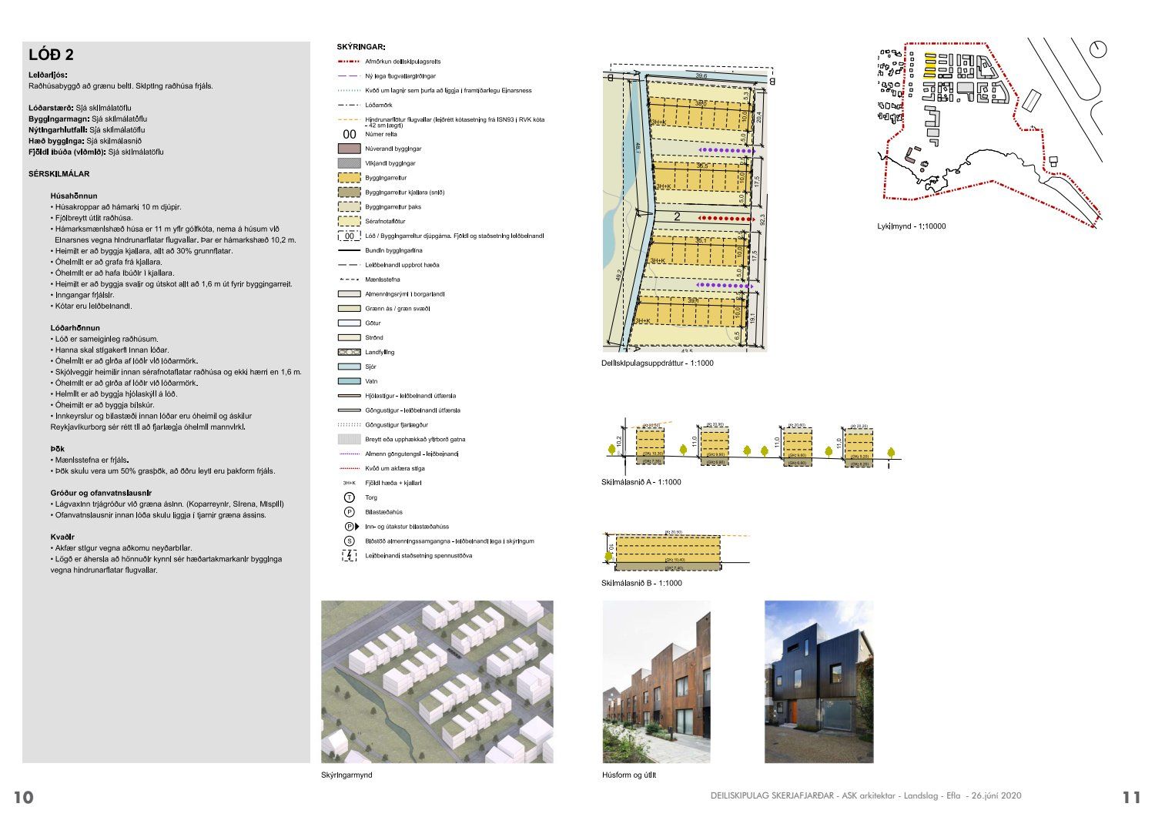Click the Landfylling pattern legend symbol
This screenshot has height=817, width=1155.
(x=349, y=352)
